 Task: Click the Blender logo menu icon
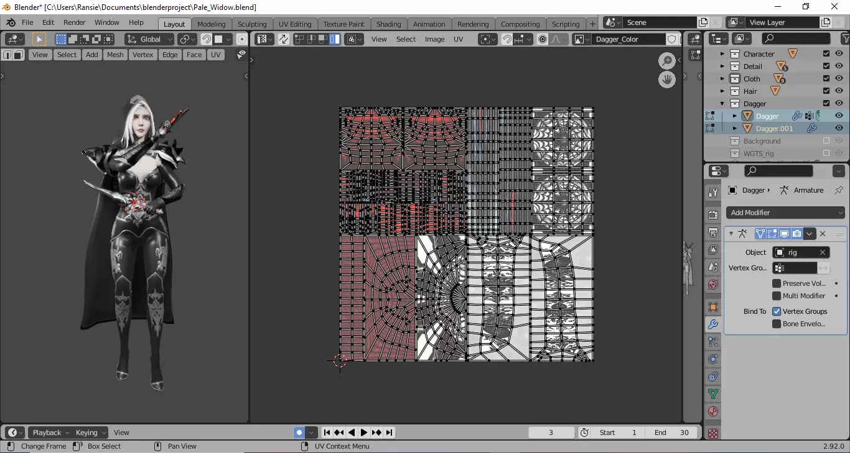(x=11, y=22)
